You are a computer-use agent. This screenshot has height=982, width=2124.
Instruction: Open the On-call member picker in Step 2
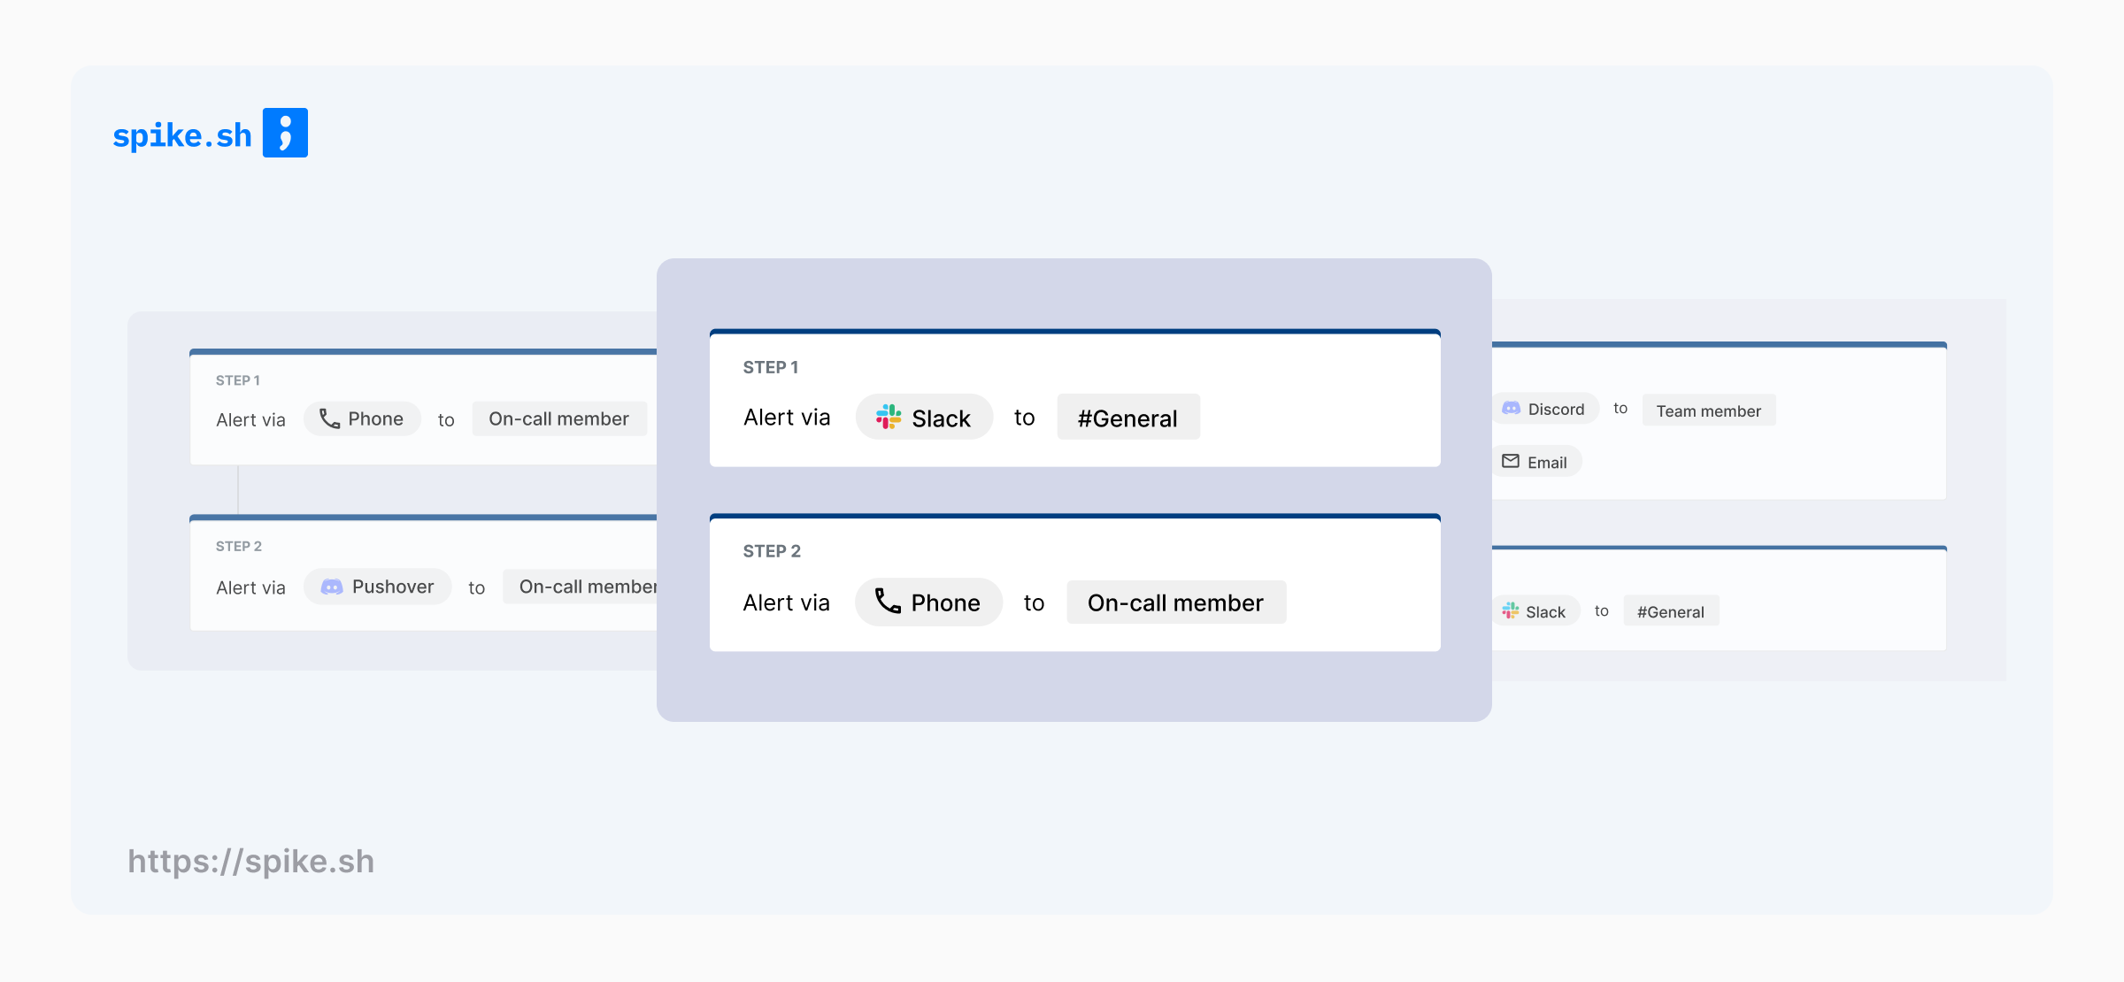pos(1175,602)
